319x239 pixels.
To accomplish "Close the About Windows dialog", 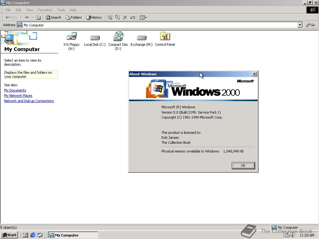I will [254, 74].
